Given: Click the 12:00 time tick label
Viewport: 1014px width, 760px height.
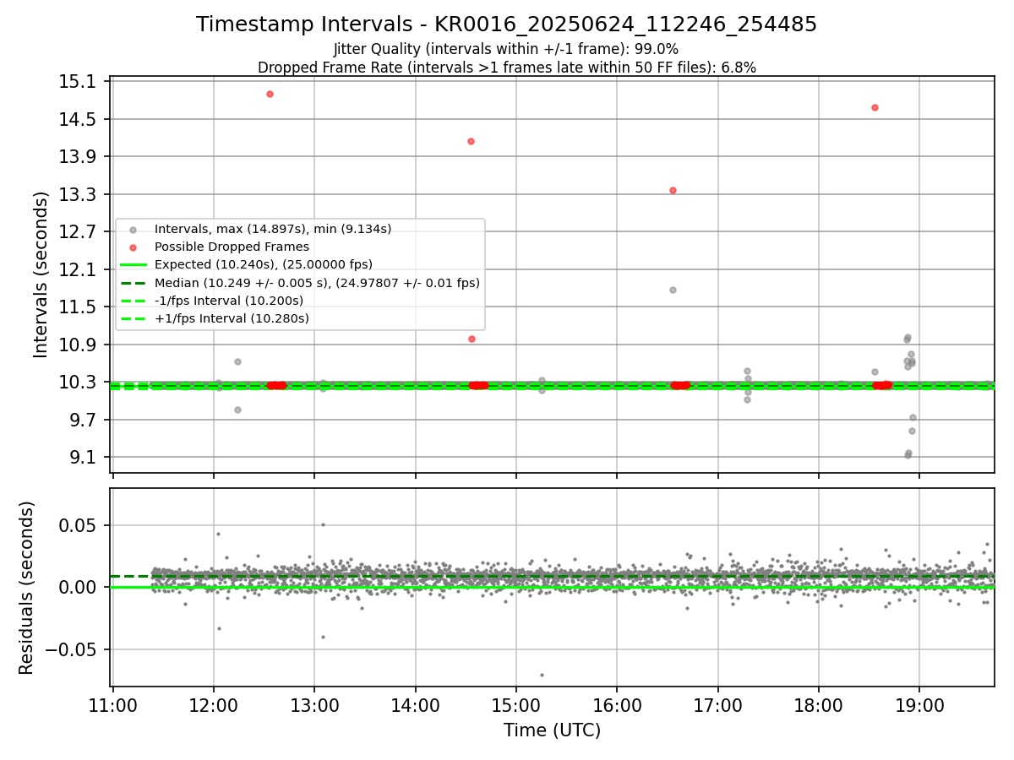Looking at the screenshot, I should (214, 704).
